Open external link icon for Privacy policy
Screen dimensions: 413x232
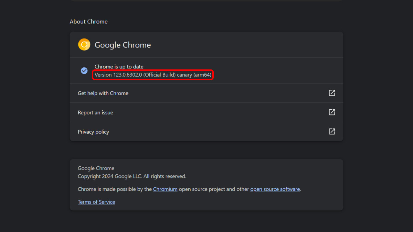[x=332, y=131]
